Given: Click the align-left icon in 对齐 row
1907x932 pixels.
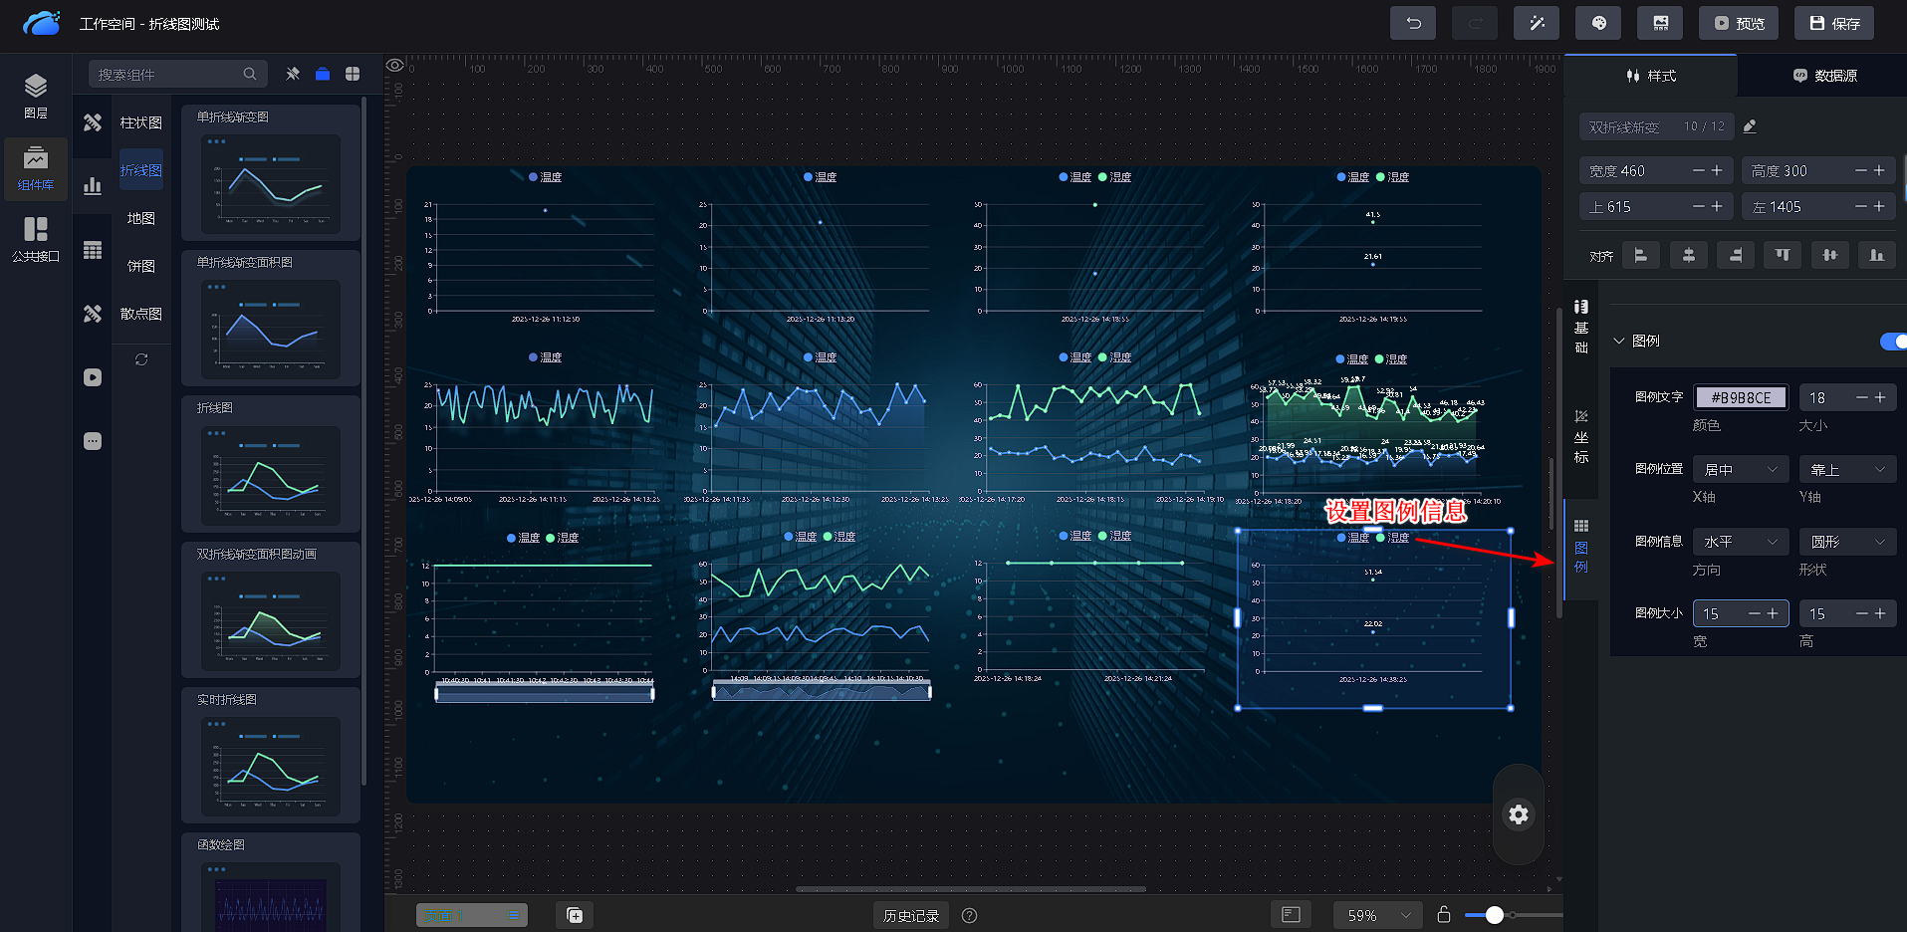Looking at the screenshot, I should [1640, 256].
